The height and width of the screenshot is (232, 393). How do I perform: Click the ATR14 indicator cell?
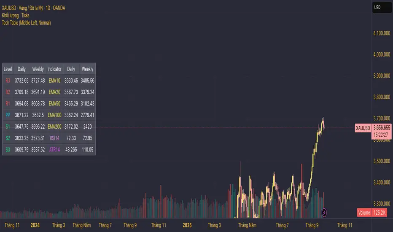point(54,149)
